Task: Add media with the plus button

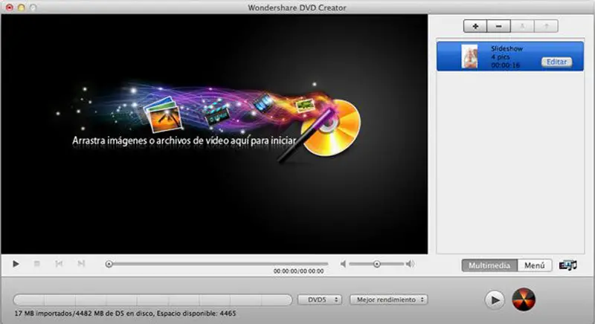Action: [x=475, y=26]
